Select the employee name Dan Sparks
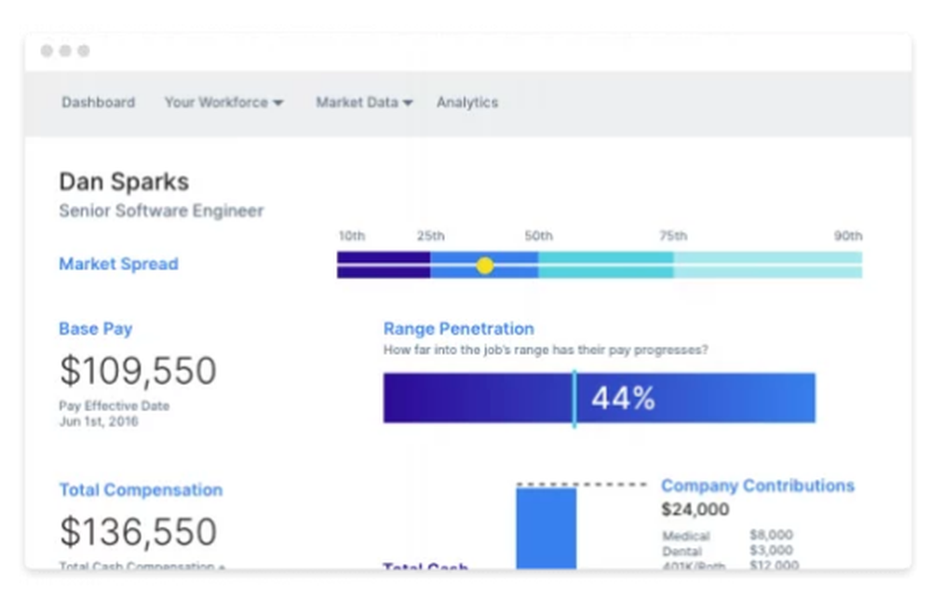Screen dimensions: 931x601 [x=124, y=182]
